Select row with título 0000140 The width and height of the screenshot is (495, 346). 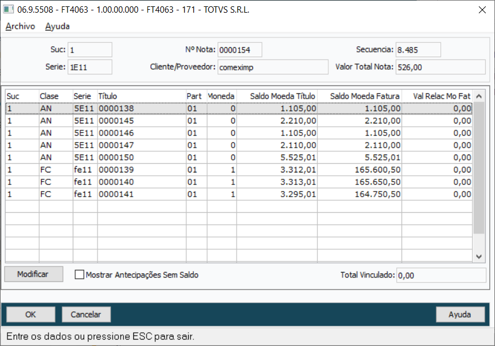coord(239,182)
